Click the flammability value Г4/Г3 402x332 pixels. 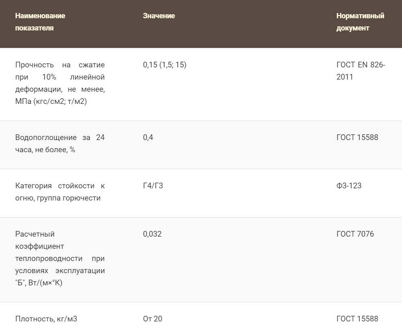click(x=153, y=186)
